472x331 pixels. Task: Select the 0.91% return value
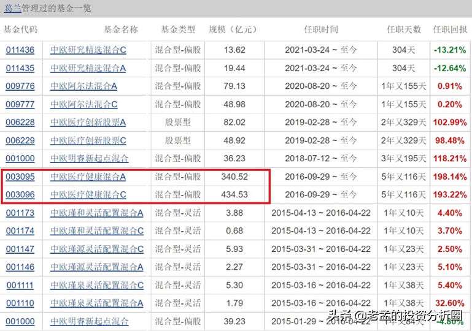(450, 86)
